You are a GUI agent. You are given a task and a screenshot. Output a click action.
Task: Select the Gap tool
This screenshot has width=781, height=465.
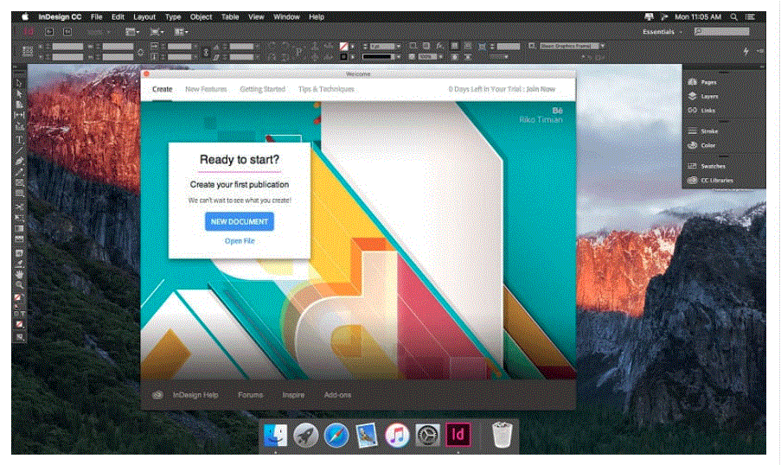point(19,115)
